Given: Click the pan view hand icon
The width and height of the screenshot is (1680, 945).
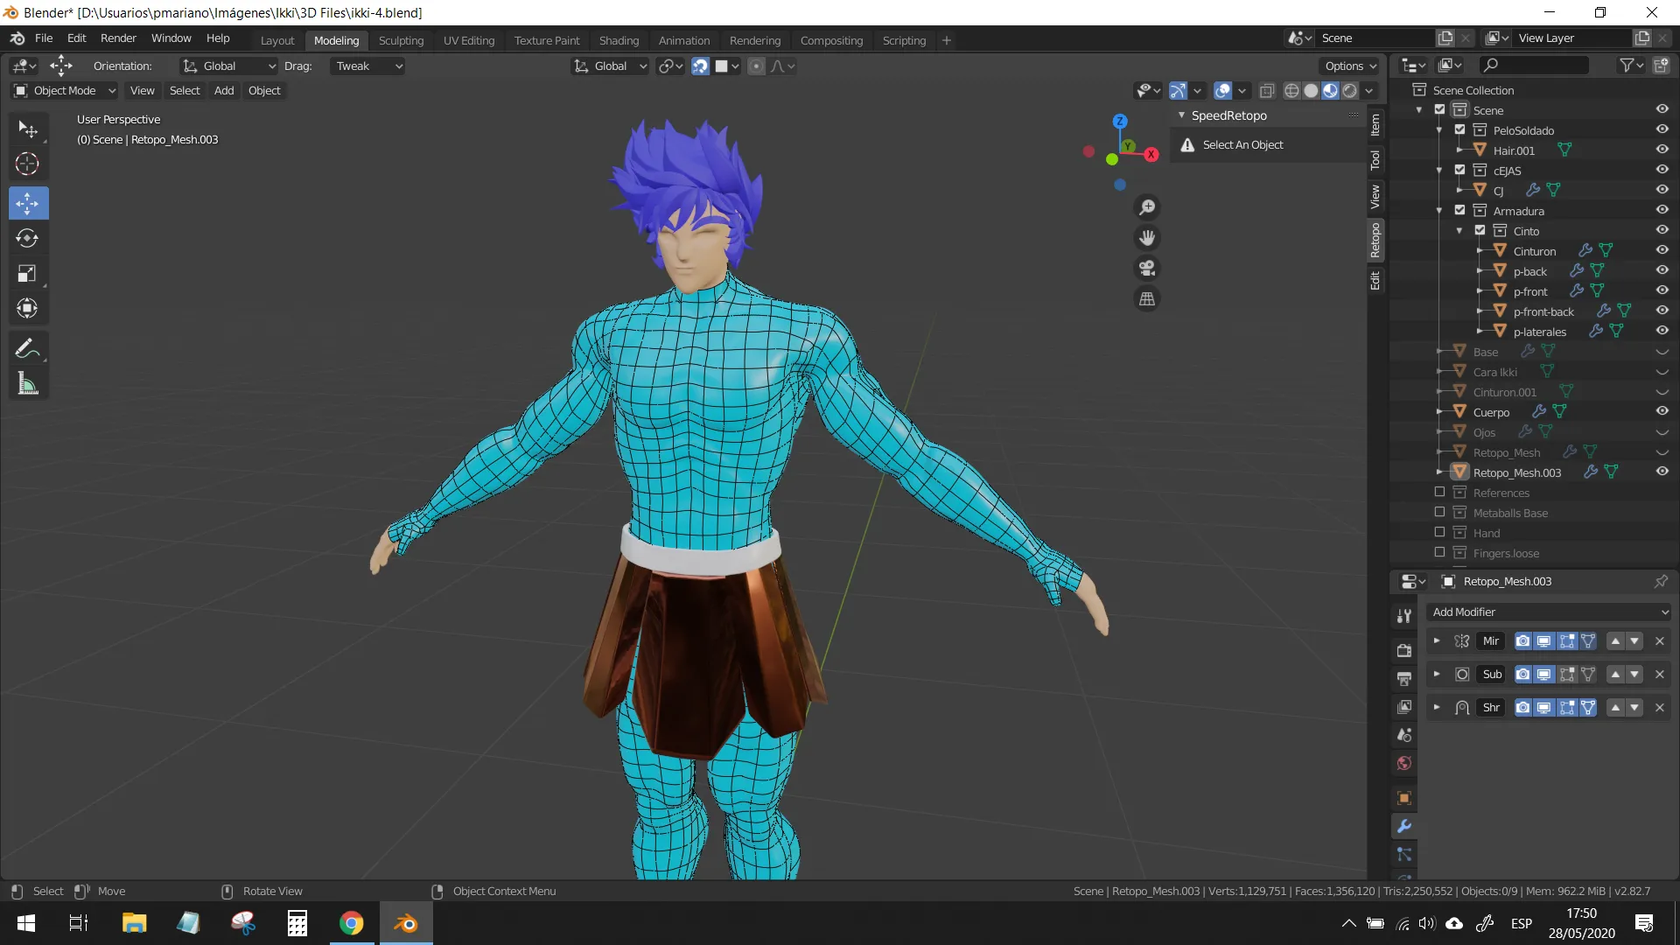Looking at the screenshot, I should point(1147,238).
